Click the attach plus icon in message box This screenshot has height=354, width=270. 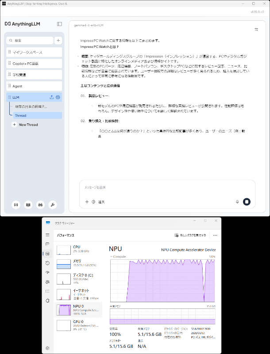pyautogui.click(x=87, y=202)
